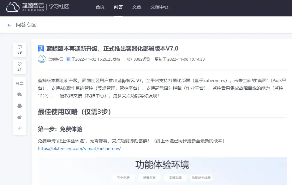Like the post via heart icon
Viewport: 292px width, 185px height.
click(x=20, y=64)
